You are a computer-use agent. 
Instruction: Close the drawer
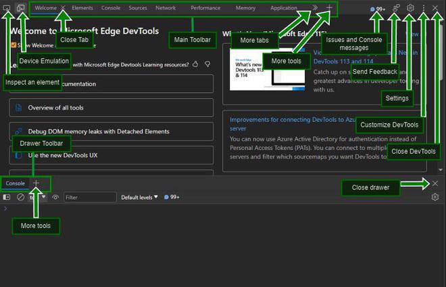pyautogui.click(x=435, y=183)
